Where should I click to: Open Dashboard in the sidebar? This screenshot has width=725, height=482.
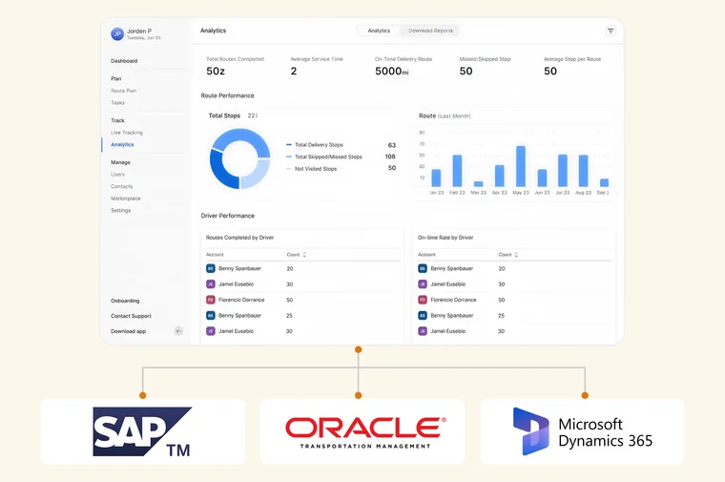point(124,60)
